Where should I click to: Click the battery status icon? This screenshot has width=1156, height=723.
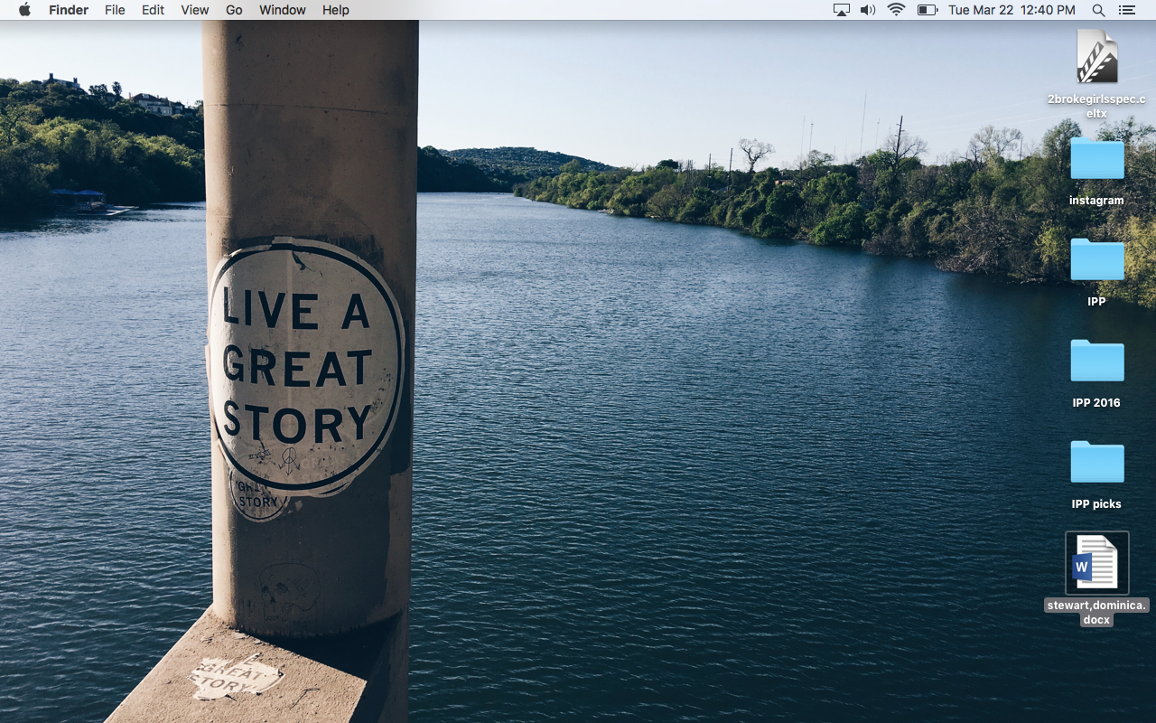click(x=928, y=10)
